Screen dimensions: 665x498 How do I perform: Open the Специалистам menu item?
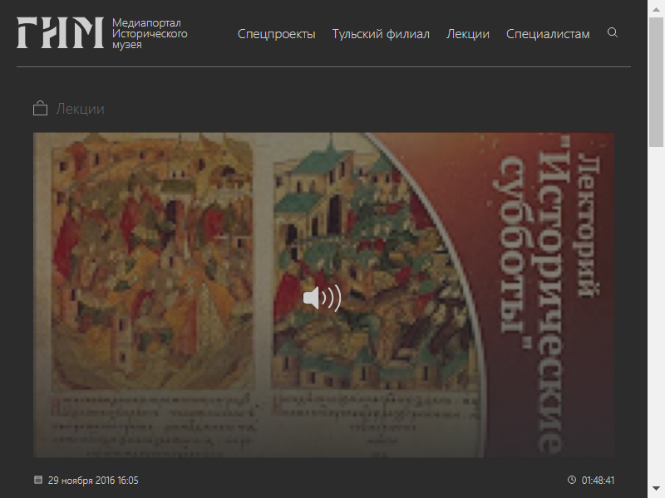[x=548, y=34]
